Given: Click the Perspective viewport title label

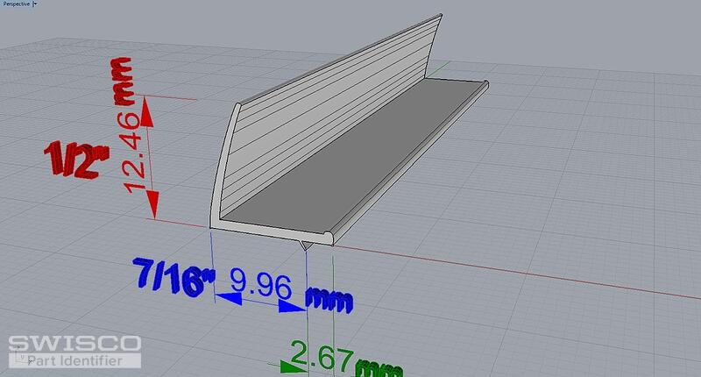Looking at the screenshot, I should (17, 4).
